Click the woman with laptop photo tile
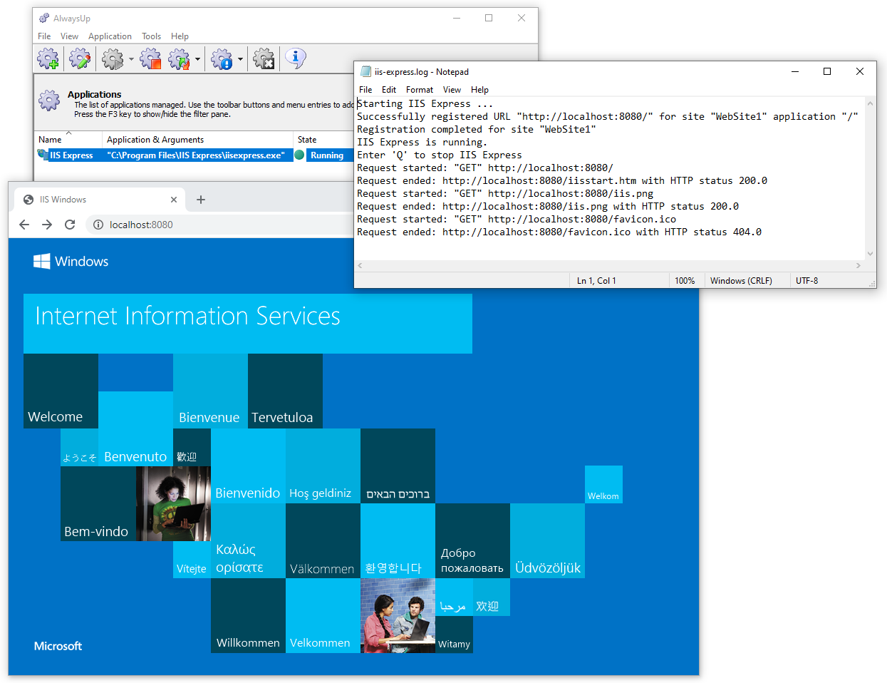887x683 pixels. tap(173, 503)
